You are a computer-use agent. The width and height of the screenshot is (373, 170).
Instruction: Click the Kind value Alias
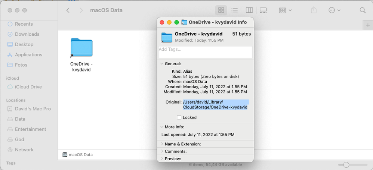tap(188, 71)
